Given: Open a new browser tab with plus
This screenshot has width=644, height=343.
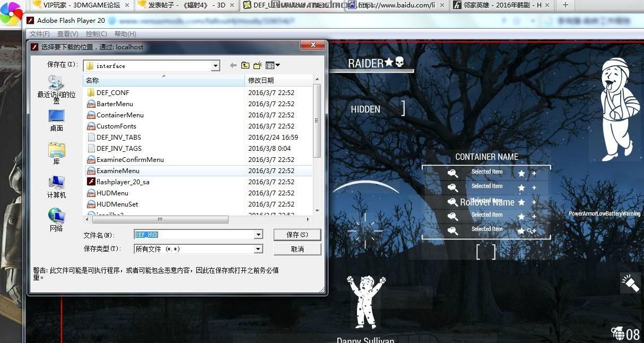Looking at the screenshot, I should click(x=565, y=5).
